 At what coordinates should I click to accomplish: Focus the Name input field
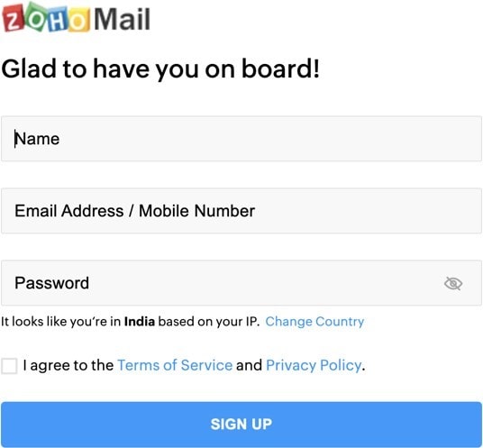[x=241, y=139]
